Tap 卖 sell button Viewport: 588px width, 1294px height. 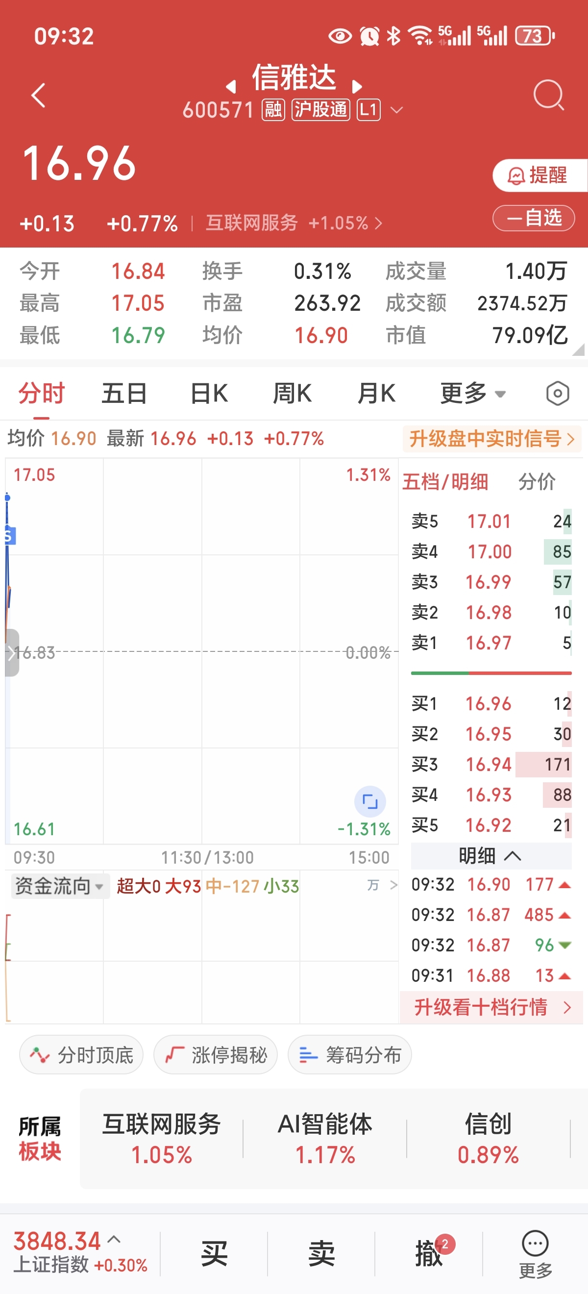[321, 1254]
